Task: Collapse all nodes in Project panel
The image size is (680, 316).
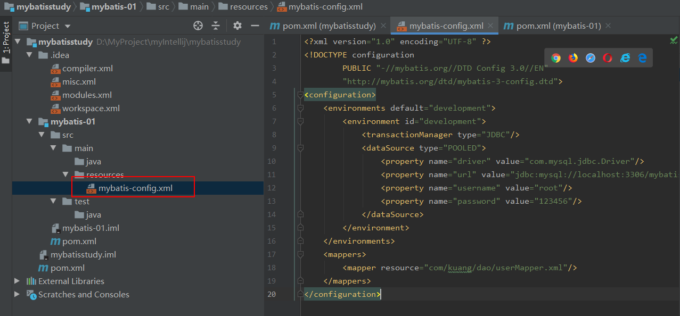Action: pos(216,26)
